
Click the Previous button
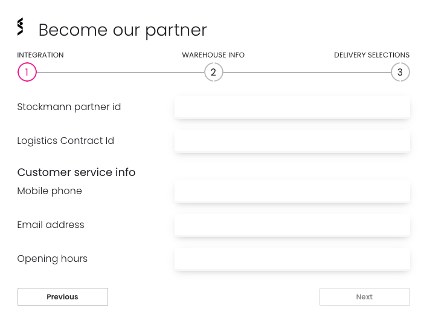click(63, 297)
